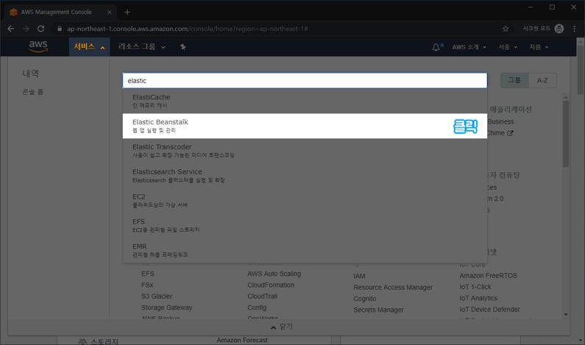This screenshot has height=345, width=585.
Task: View site security lock info
Action: [x=60, y=29]
